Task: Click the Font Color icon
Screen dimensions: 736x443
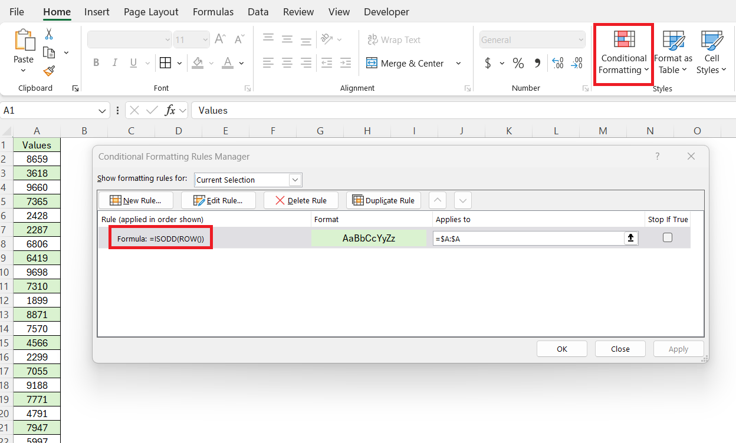Action: click(228, 63)
